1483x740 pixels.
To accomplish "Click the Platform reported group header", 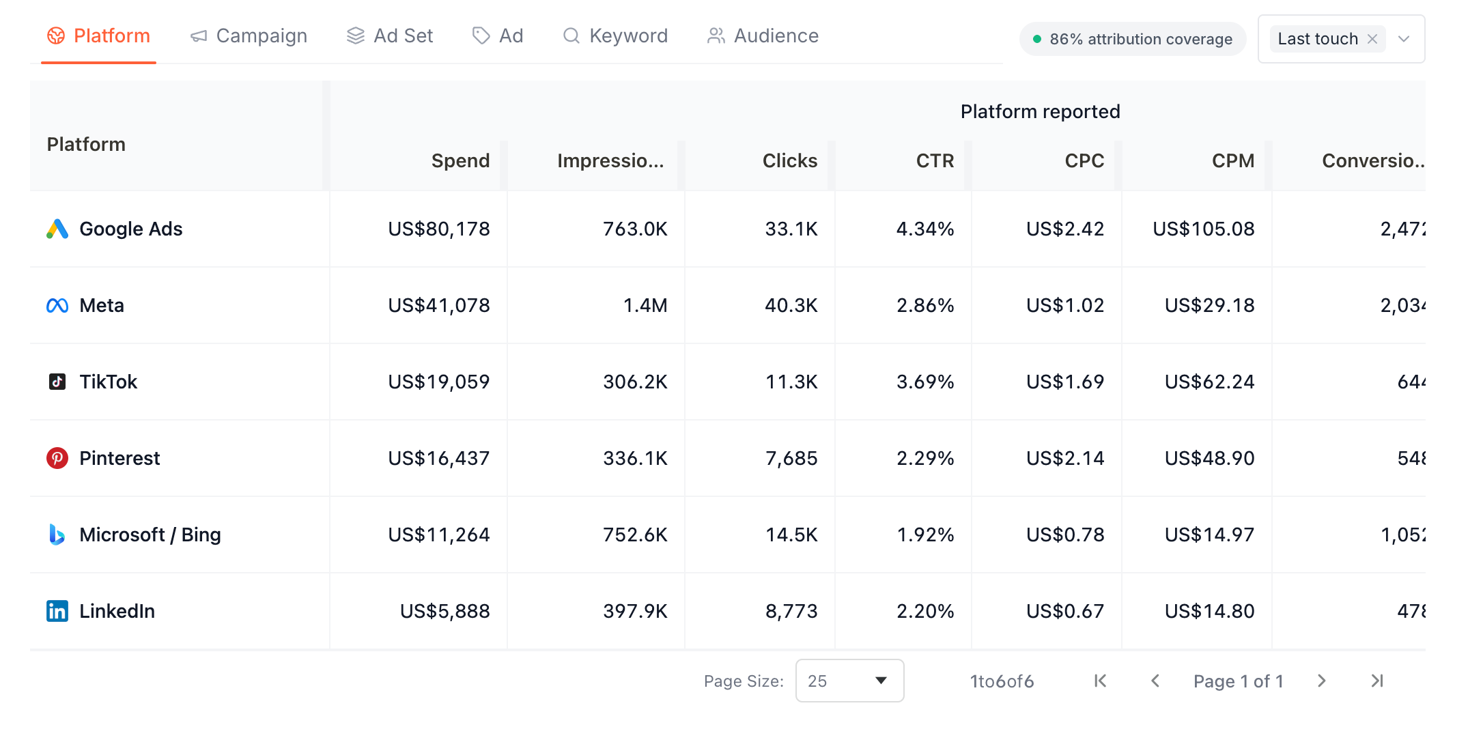I will coord(1040,111).
